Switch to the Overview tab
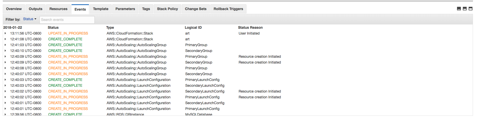 point(14,9)
